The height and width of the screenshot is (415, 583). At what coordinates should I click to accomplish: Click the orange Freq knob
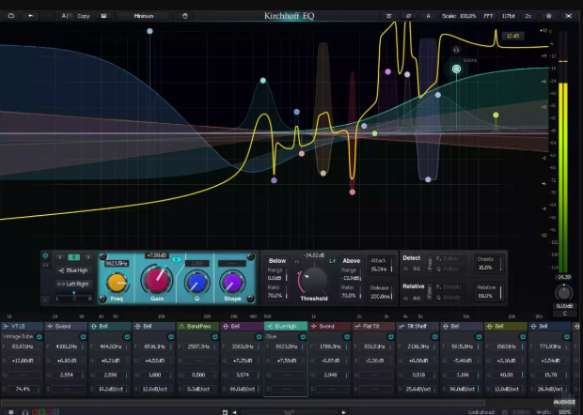(x=117, y=282)
